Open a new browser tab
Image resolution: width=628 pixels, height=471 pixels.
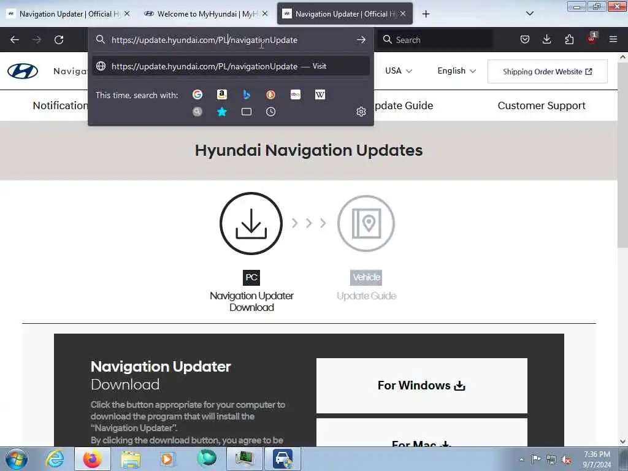tap(426, 14)
